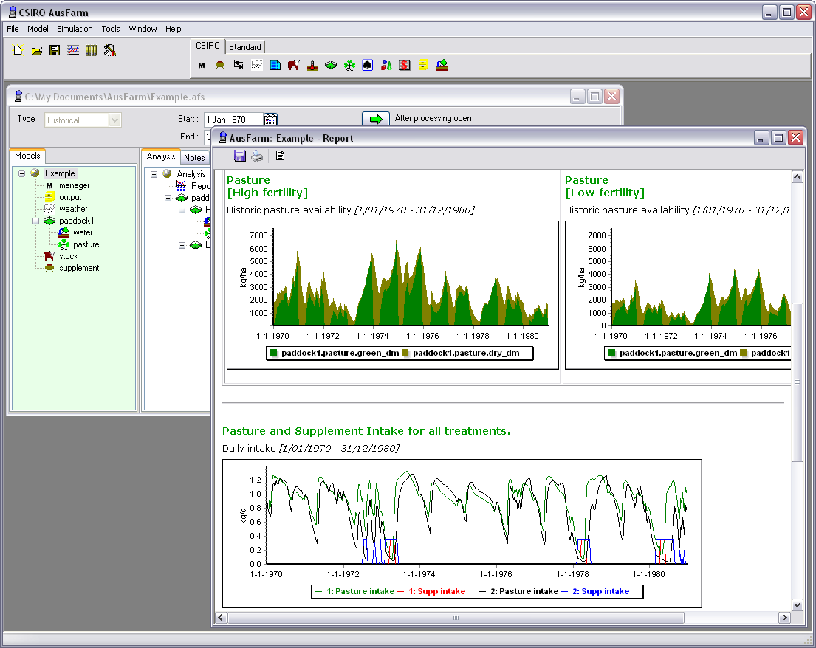Click the pasture clover icon in CSIRO palette
Image resolution: width=816 pixels, height=648 pixels.
point(349,66)
